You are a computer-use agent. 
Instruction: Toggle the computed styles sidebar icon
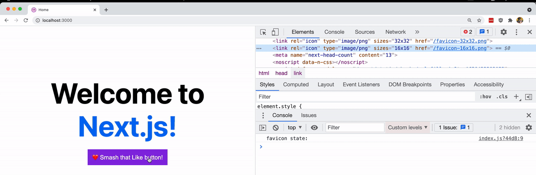[528, 96]
